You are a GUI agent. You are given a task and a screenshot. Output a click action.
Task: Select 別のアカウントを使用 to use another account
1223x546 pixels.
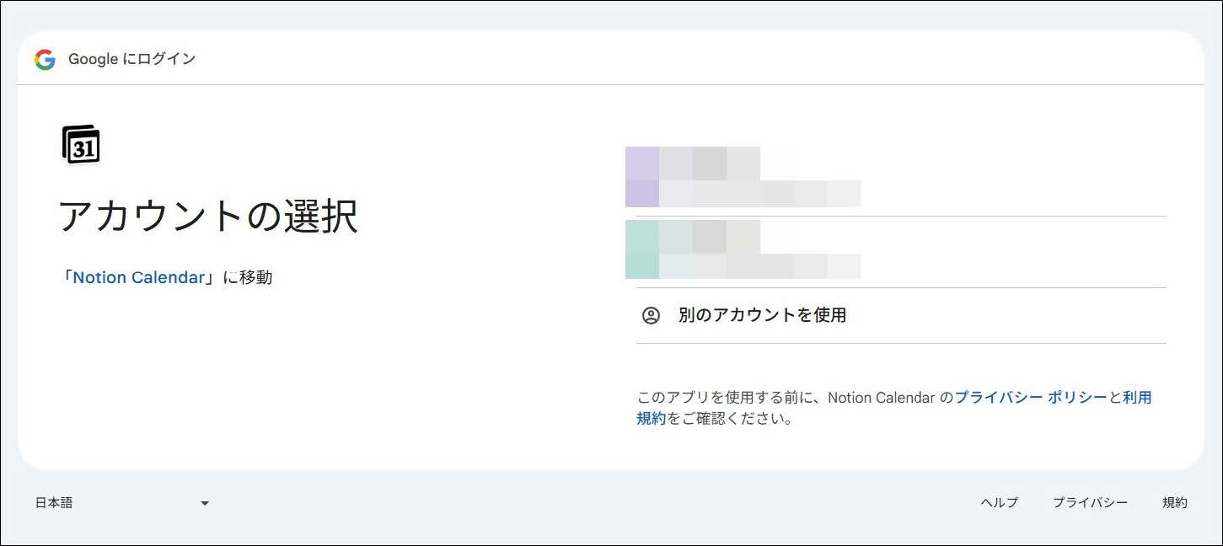tap(901, 315)
